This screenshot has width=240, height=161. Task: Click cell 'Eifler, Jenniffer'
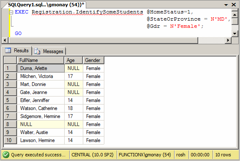(x=41, y=100)
